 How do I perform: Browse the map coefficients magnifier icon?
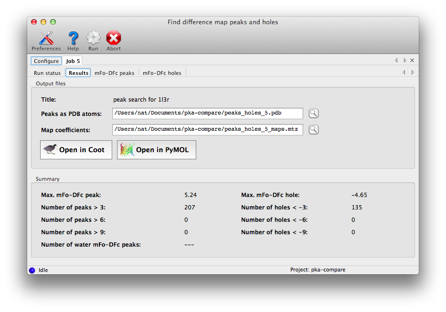click(313, 129)
